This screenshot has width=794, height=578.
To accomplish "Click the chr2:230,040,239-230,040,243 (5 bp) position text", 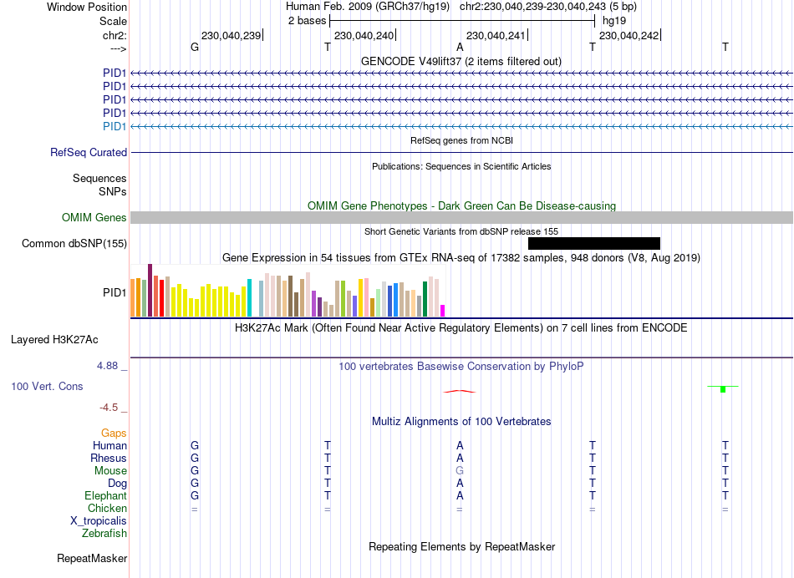I will click(548, 7).
